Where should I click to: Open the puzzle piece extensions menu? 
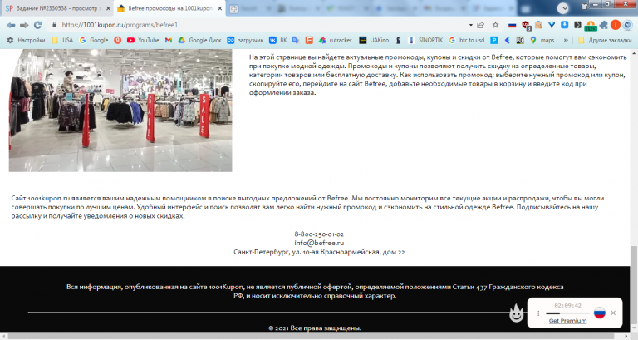(x=604, y=25)
